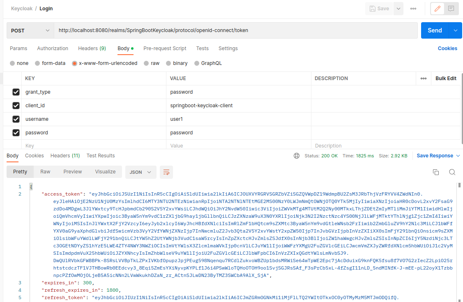Open the Settings tab
The height and width of the screenshot is (302, 463).
[228, 48]
